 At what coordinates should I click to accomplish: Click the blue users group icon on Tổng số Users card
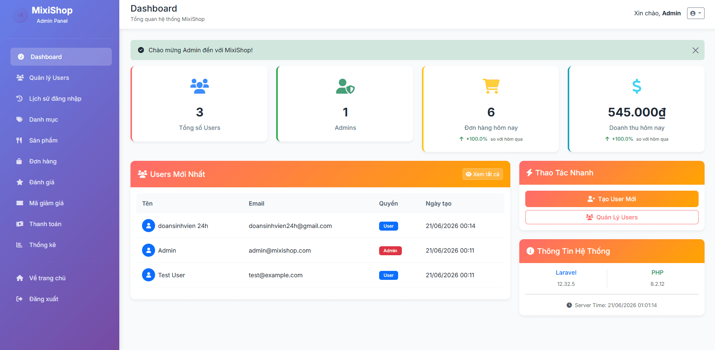pyautogui.click(x=199, y=86)
